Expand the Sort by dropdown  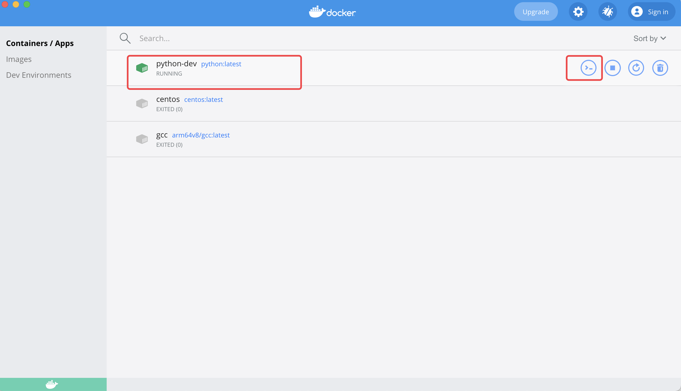click(x=650, y=38)
